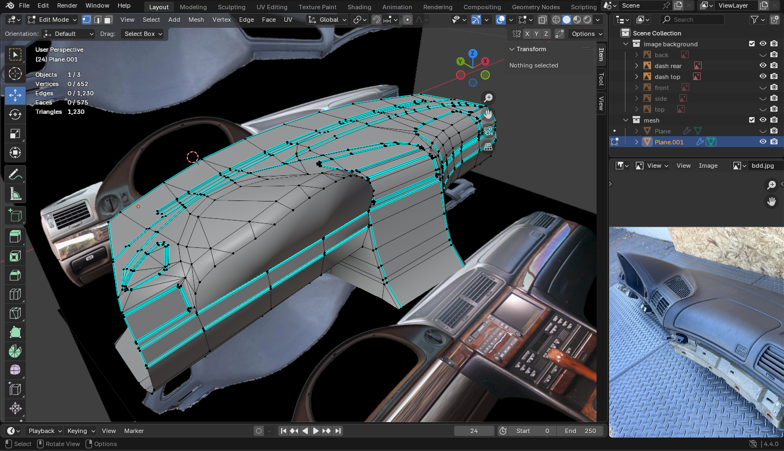This screenshot has width=784, height=451.
Task: Open the Select Box drag setting
Action: coord(143,34)
